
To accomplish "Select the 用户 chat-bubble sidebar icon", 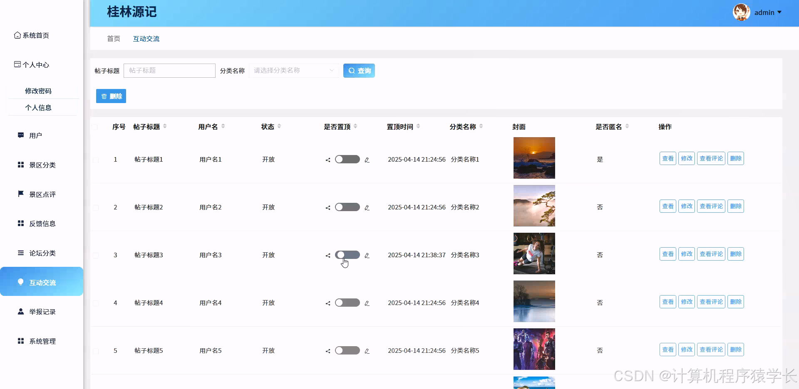I will [x=20, y=135].
